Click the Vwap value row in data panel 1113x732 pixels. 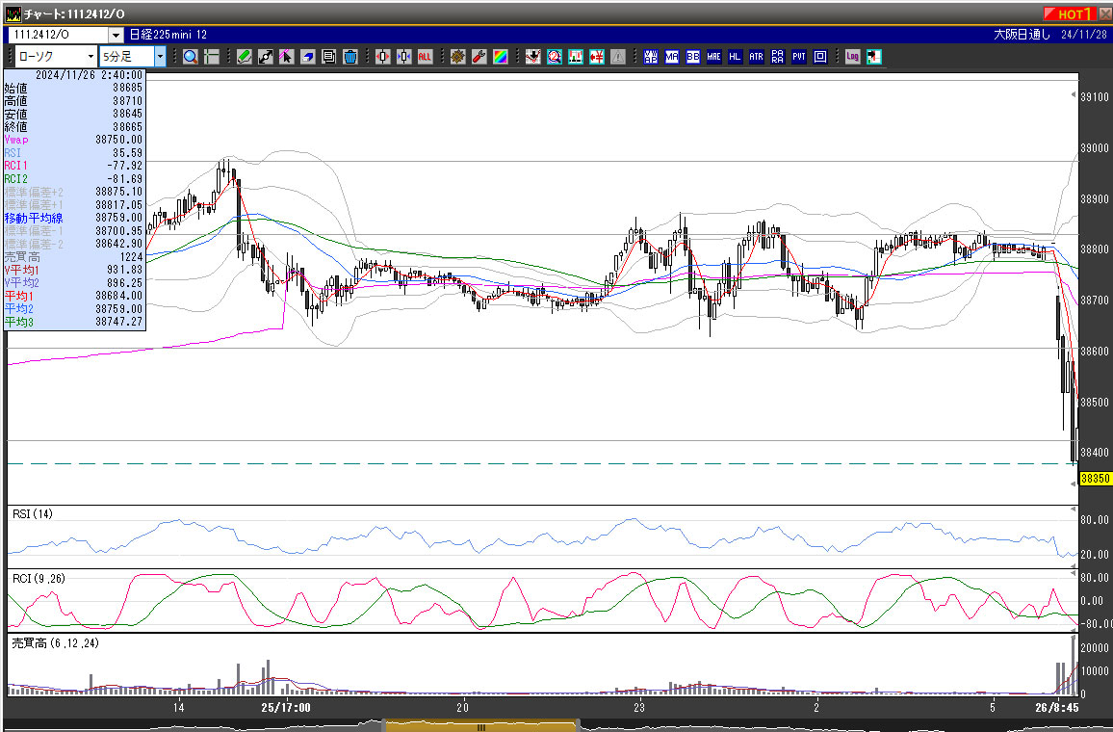coord(74,140)
